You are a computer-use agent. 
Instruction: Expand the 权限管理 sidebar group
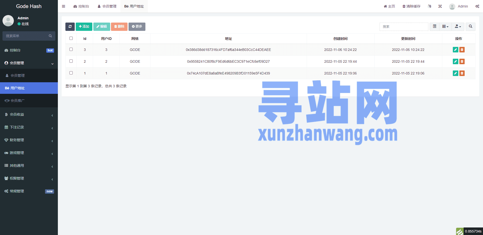(29, 178)
